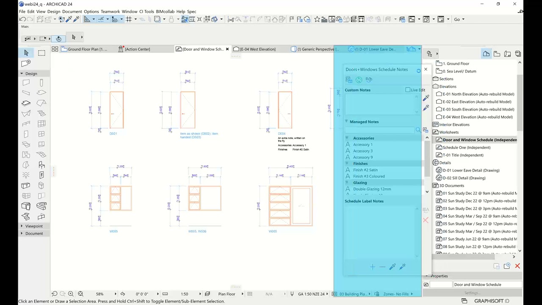This screenshot has width=542, height=305.
Task: Open the BIMcollab menu
Action: [x=165, y=11]
